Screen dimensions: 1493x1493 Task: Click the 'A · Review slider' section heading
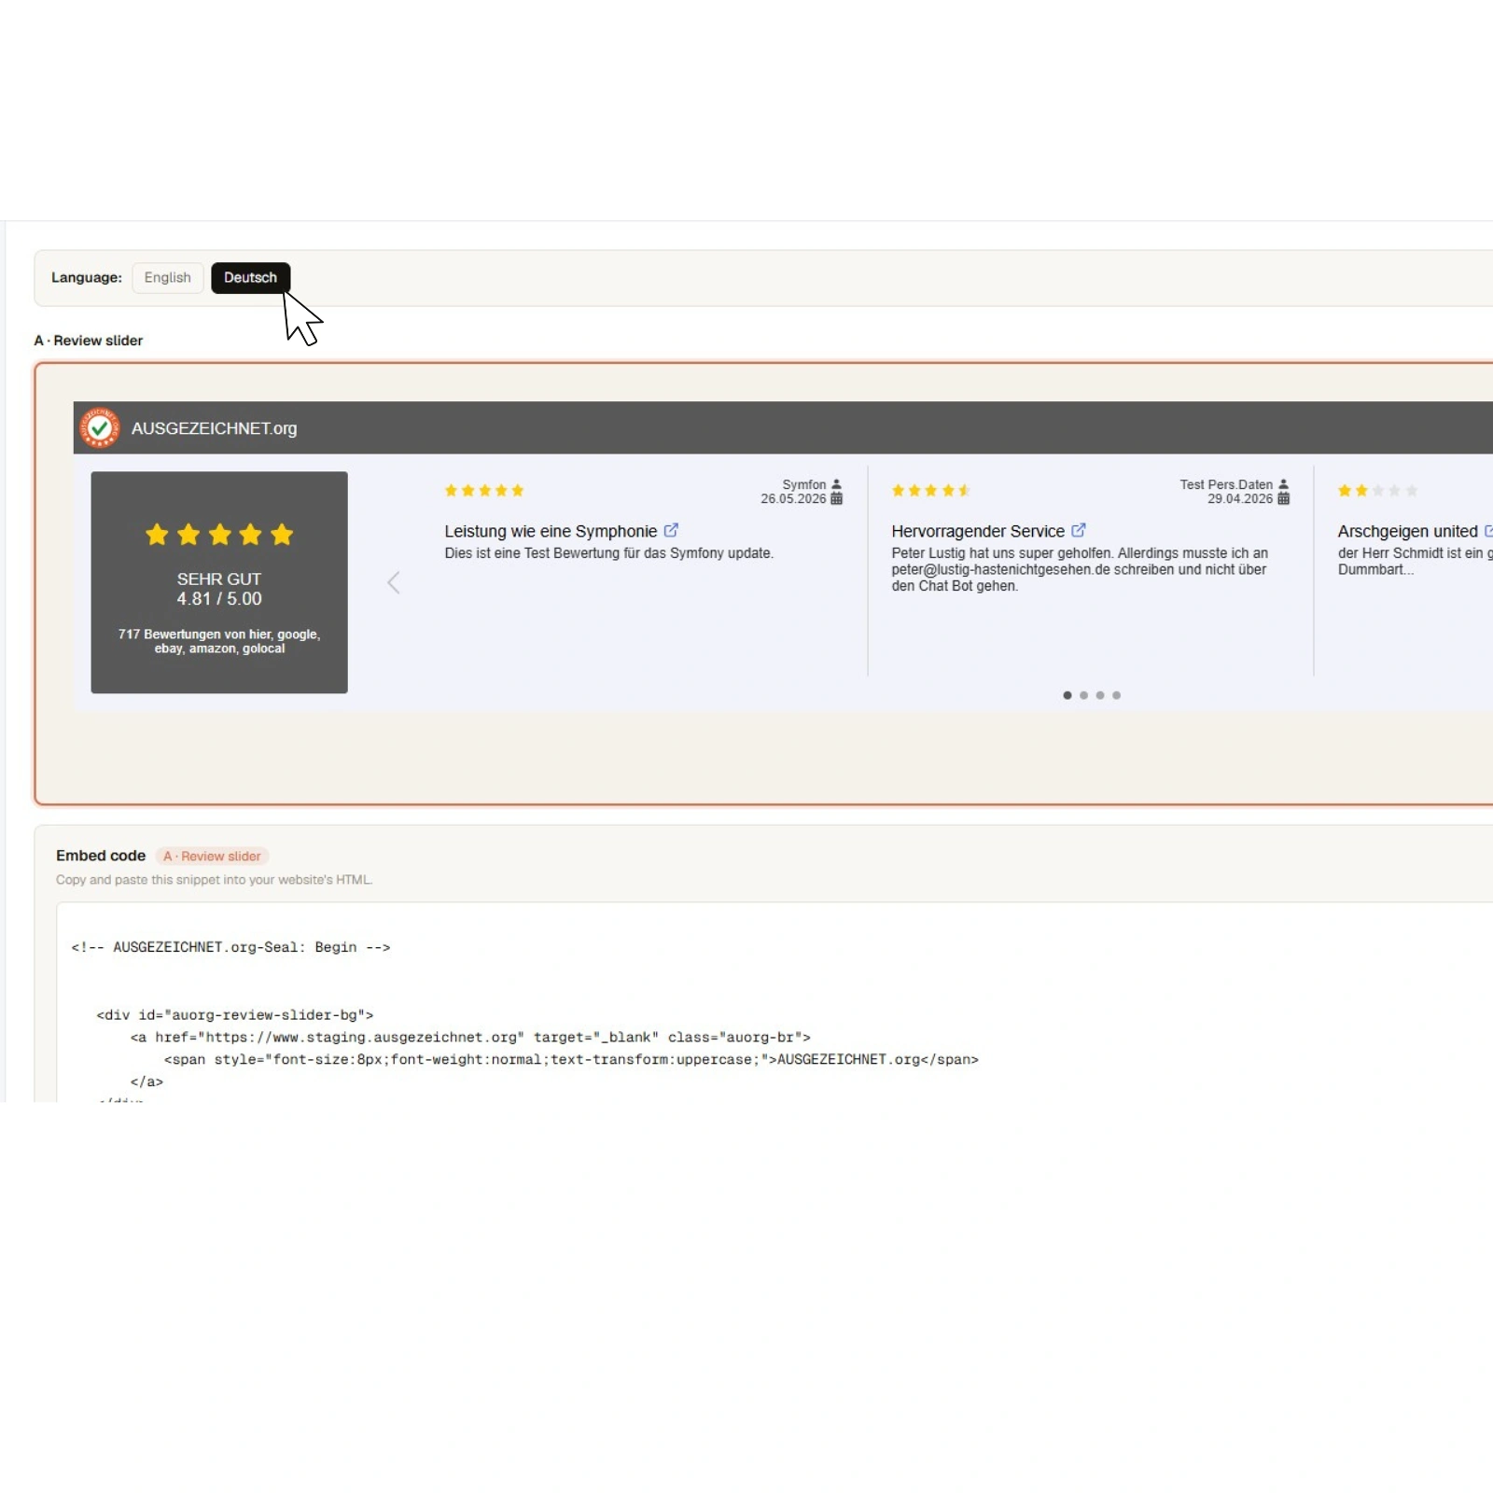pyautogui.click(x=89, y=341)
